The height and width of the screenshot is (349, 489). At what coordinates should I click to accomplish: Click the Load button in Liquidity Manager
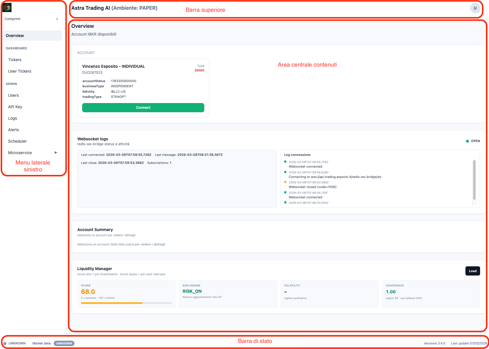click(472, 271)
